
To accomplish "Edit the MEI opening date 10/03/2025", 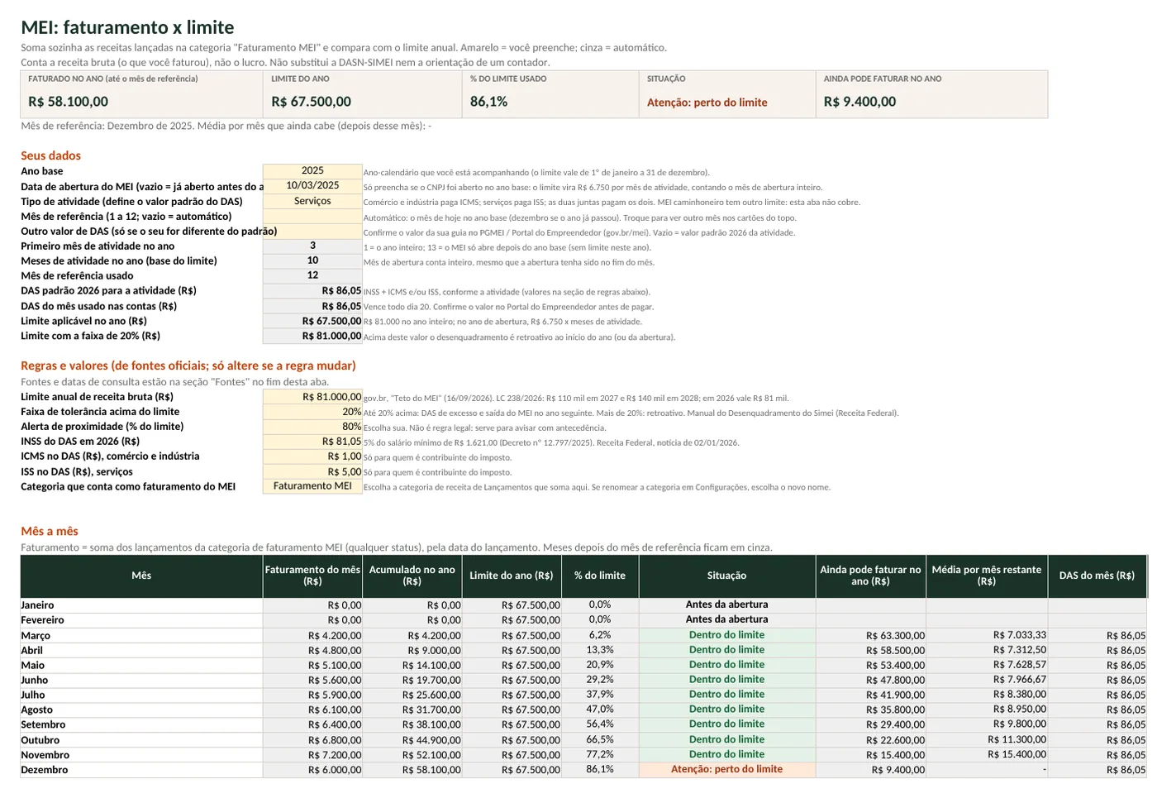I will coord(312,186).
